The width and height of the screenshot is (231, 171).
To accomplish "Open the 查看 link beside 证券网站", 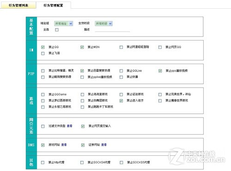I will [x=104, y=145].
